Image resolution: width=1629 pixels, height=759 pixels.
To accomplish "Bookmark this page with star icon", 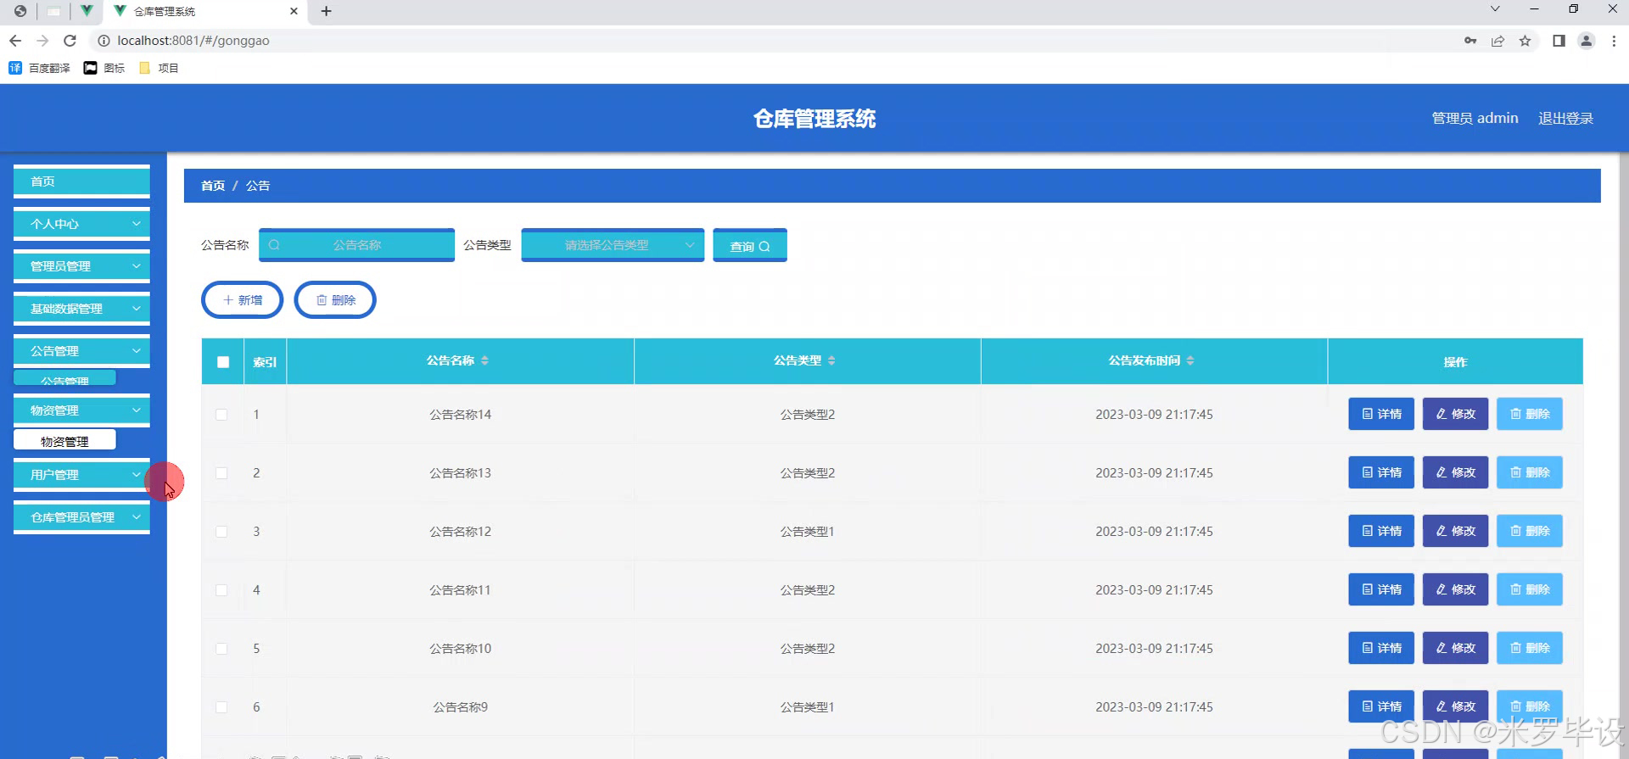I will point(1525,41).
